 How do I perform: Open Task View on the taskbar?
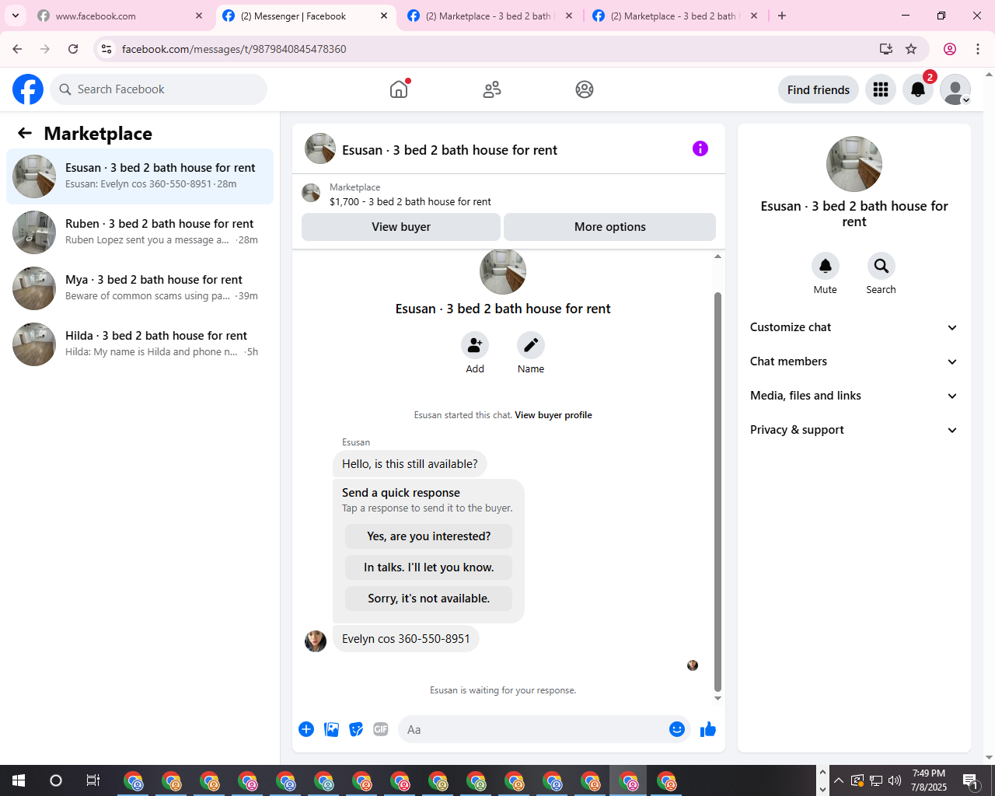click(93, 780)
